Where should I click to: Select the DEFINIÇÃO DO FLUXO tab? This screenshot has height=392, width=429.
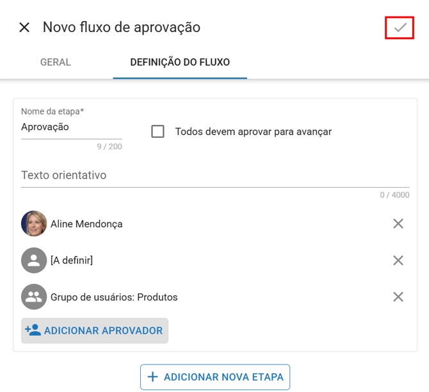[180, 62]
